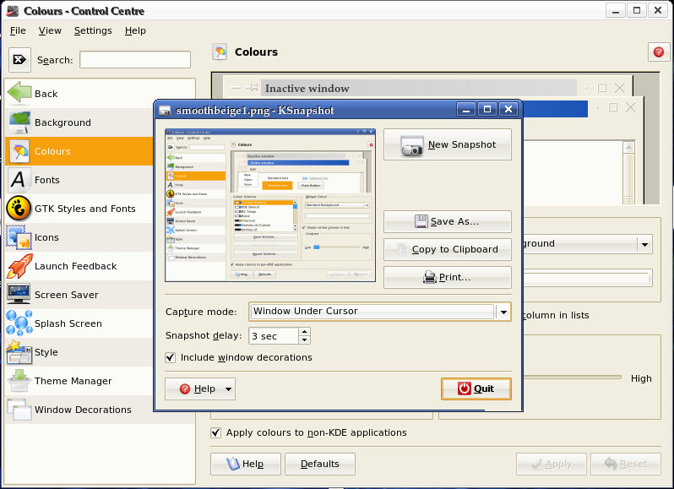Decrease snapshot delay with down arrow
This screenshot has height=489, width=674.
click(x=304, y=340)
